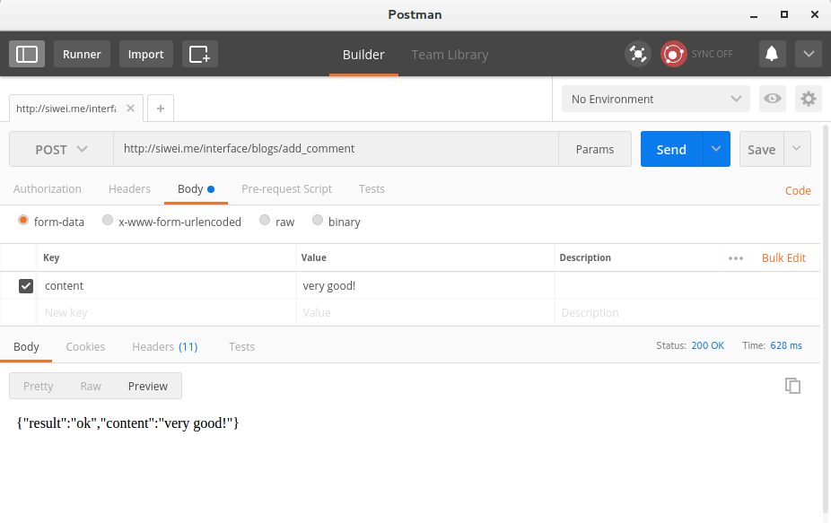Uncheck the content key checkbox

(26, 286)
